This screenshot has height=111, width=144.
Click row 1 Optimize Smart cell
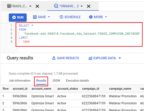point(43,96)
